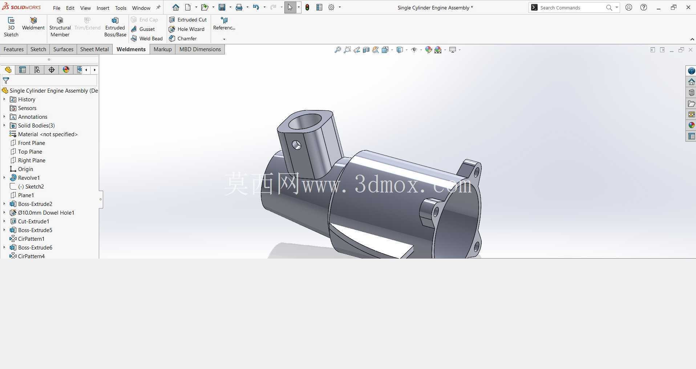
Task: Choose Extruded Boss/Base
Action: click(115, 27)
